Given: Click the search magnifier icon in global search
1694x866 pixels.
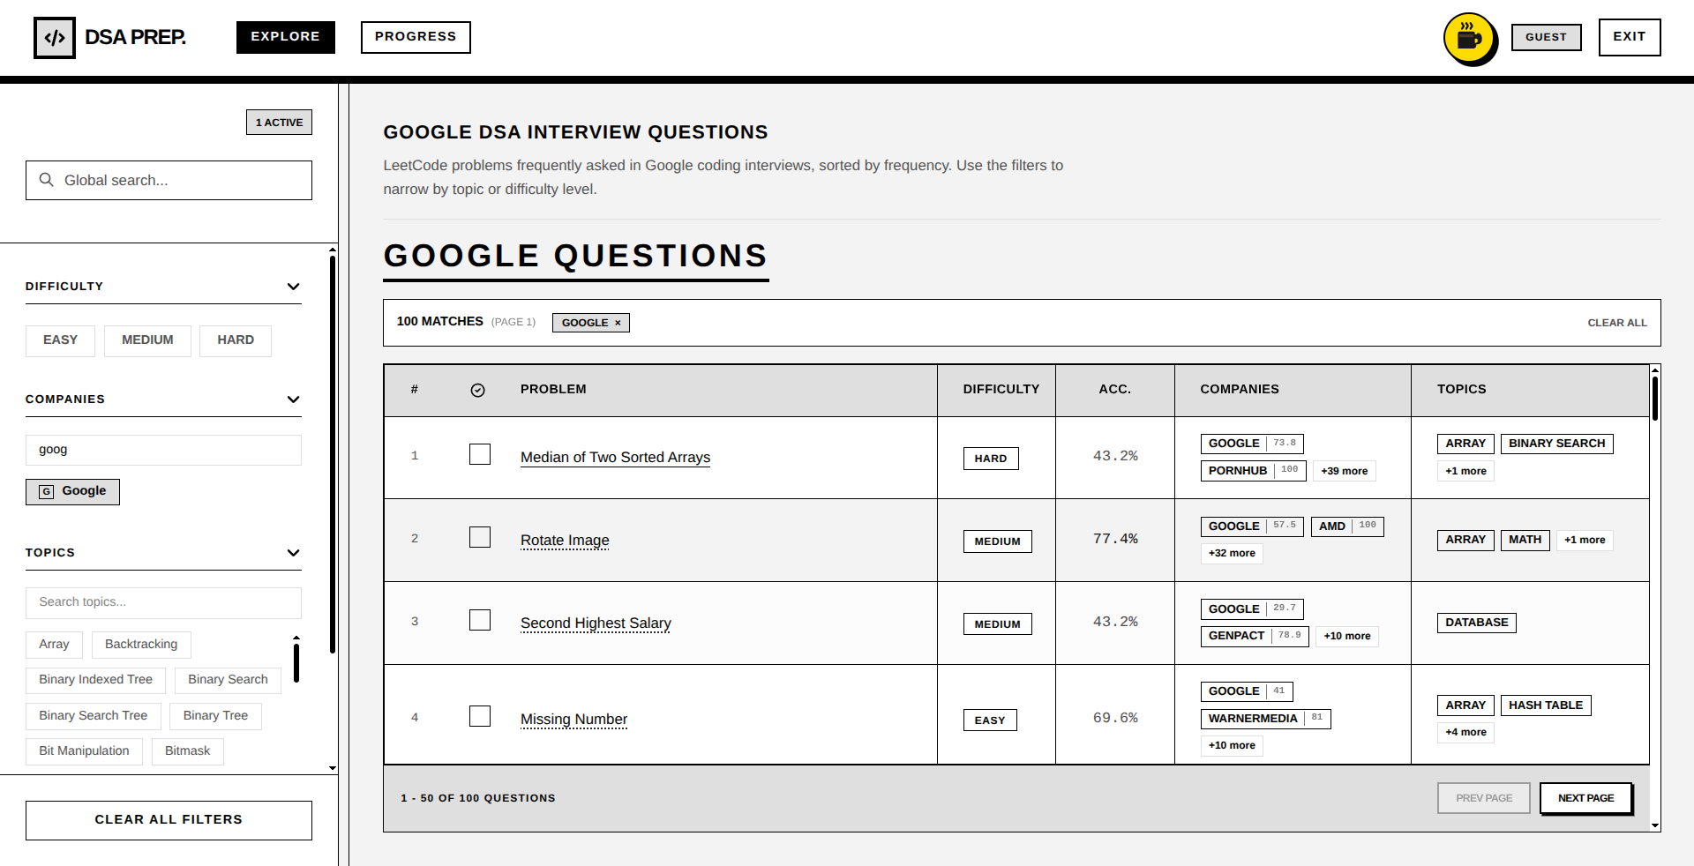Looking at the screenshot, I should click(x=47, y=180).
